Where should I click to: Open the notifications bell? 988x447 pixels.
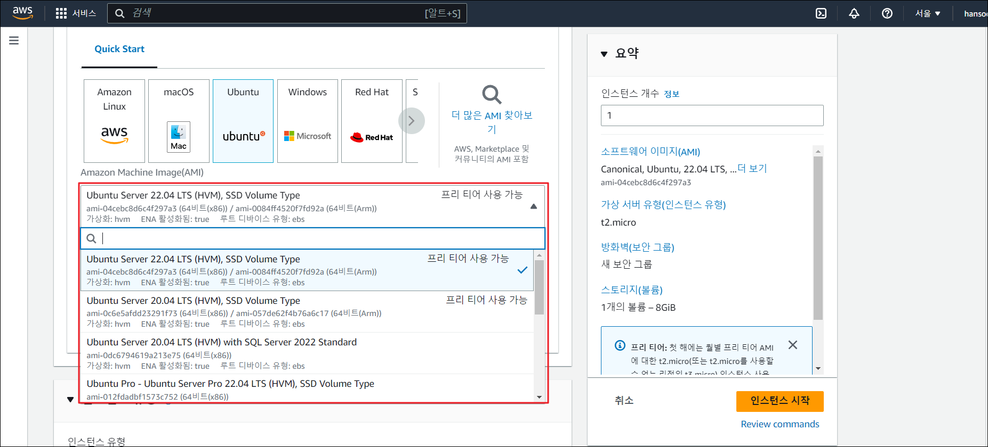pos(854,13)
